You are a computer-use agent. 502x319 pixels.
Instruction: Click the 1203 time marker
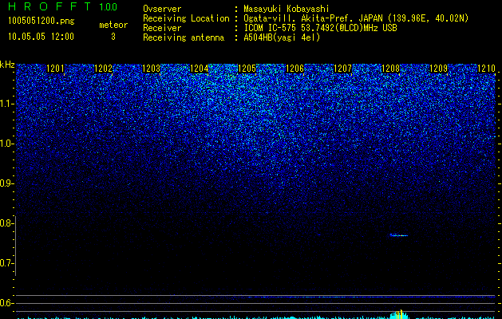pyautogui.click(x=151, y=69)
